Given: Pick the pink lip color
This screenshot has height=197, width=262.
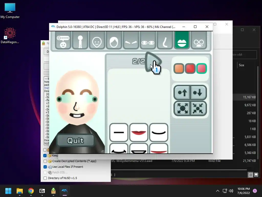Looking at the screenshot, I should coord(202,68).
